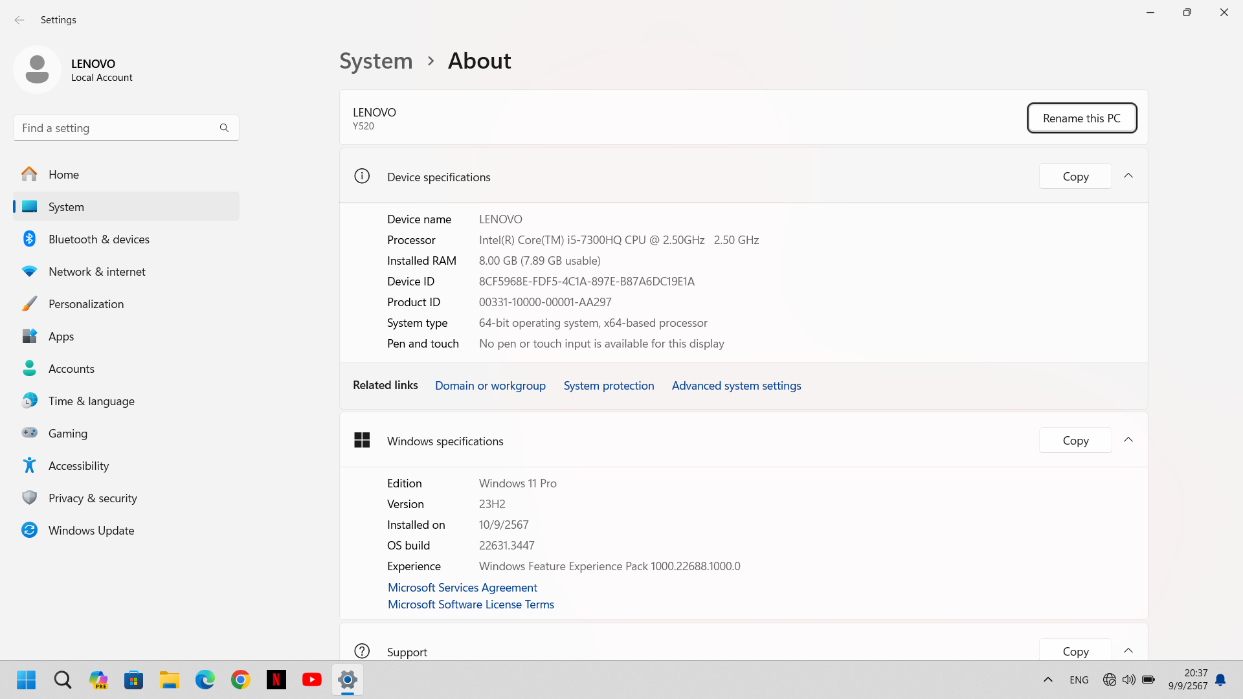Copy the Support information
Image resolution: width=1243 pixels, height=699 pixels.
point(1075,650)
